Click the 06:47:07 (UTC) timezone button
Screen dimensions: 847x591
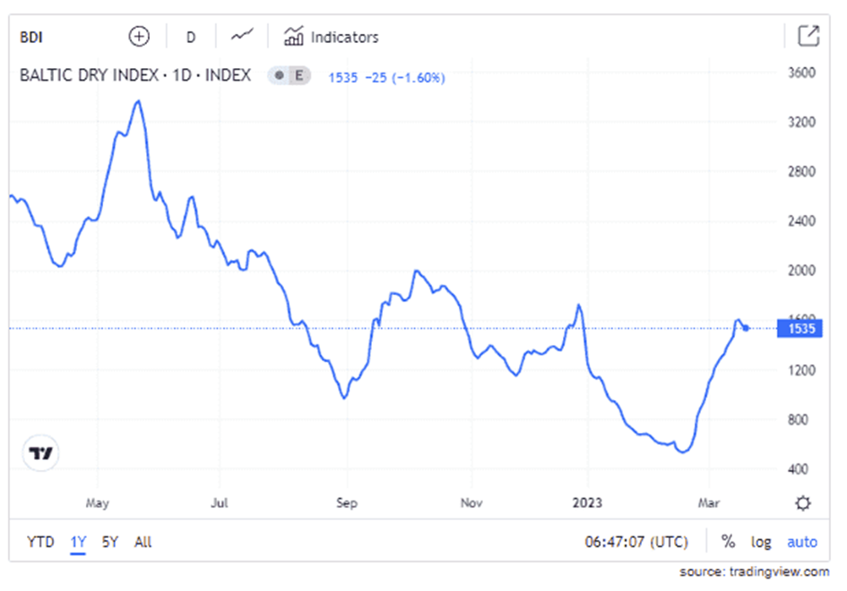point(636,542)
